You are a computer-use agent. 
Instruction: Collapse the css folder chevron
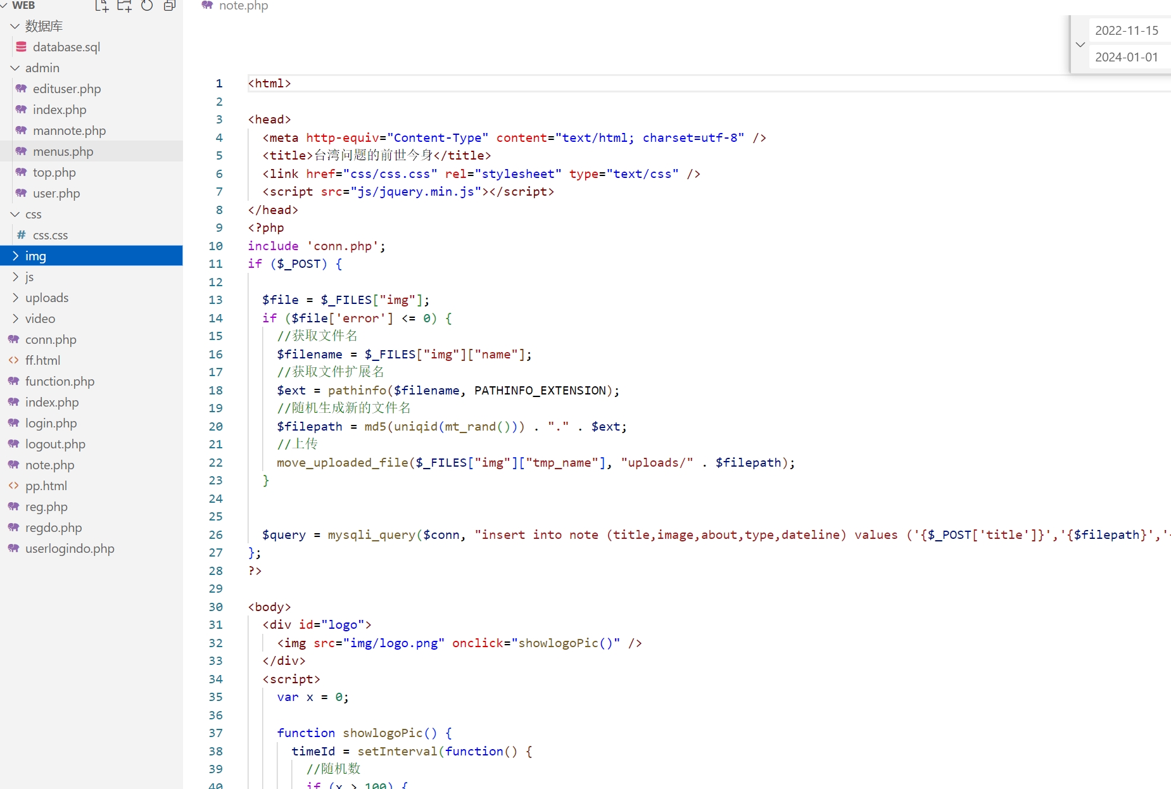point(15,214)
